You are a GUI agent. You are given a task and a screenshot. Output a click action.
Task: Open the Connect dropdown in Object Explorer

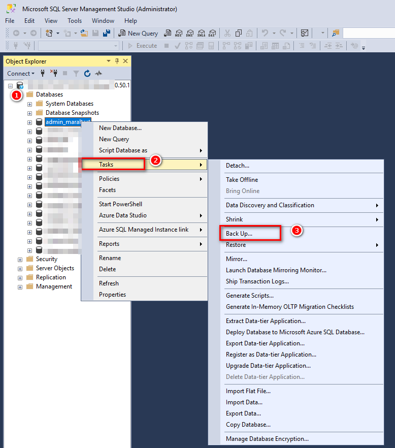(21, 74)
